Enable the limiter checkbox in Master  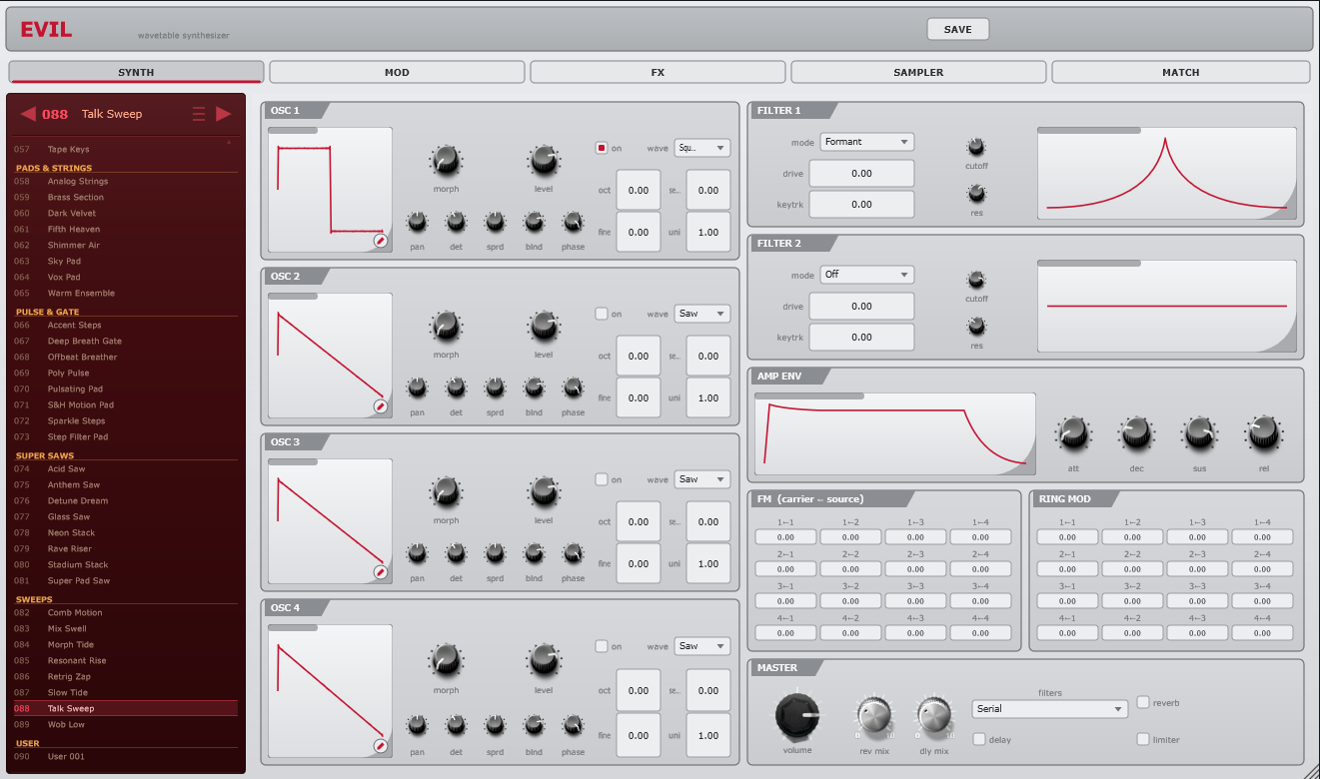tap(1143, 739)
